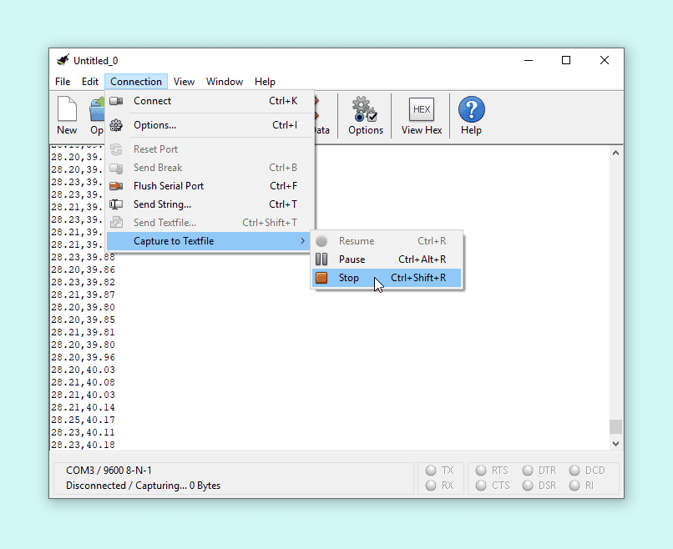The width and height of the screenshot is (673, 549).
Task: Click the scrollbar up arrow
Action: [615, 154]
